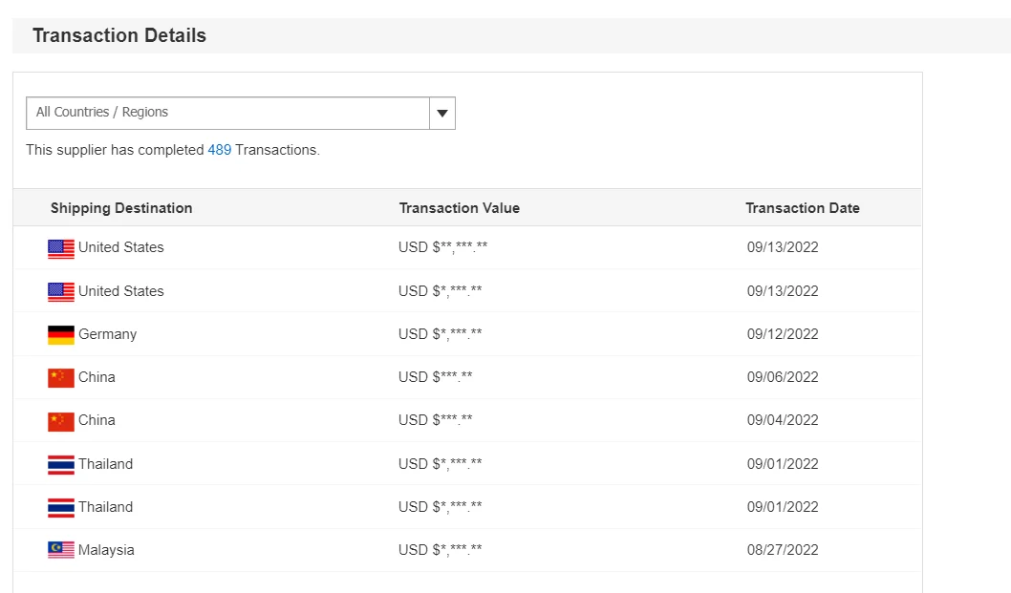Click the second United States flag icon
The width and height of the screenshot is (1011, 593).
click(61, 291)
